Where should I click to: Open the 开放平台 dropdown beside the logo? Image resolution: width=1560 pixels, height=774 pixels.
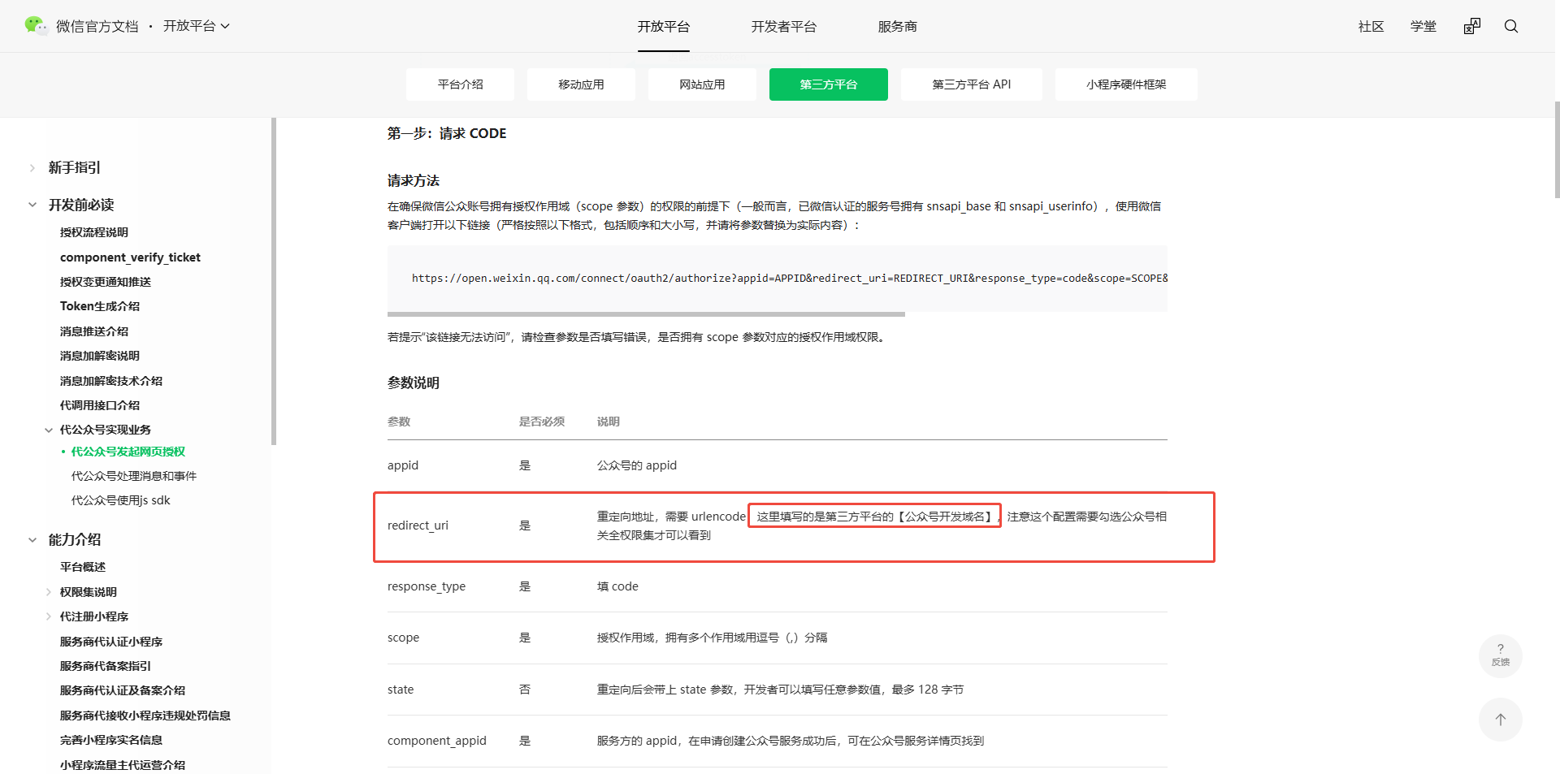click(197, 26)
